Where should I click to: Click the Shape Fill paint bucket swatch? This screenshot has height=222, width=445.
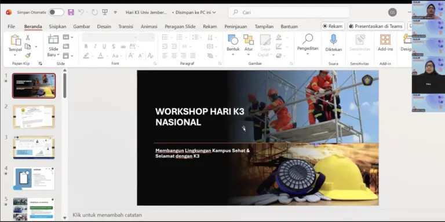279,37
